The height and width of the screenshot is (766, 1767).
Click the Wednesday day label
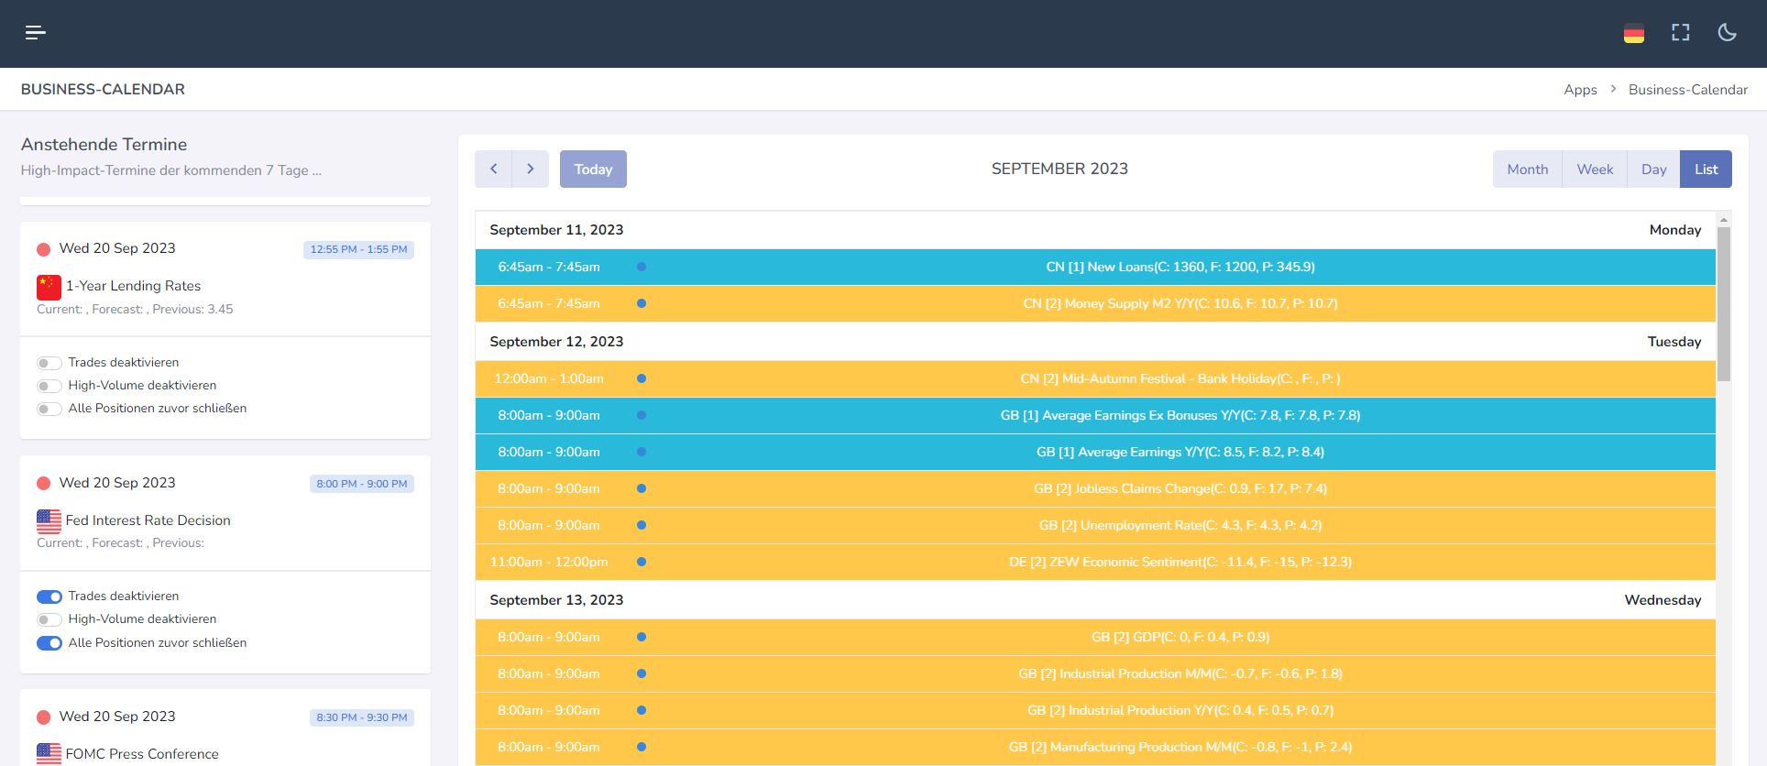(1663, 600)
